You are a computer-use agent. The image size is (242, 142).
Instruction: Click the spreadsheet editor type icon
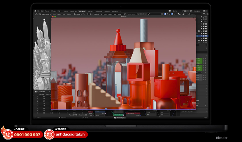36,92
